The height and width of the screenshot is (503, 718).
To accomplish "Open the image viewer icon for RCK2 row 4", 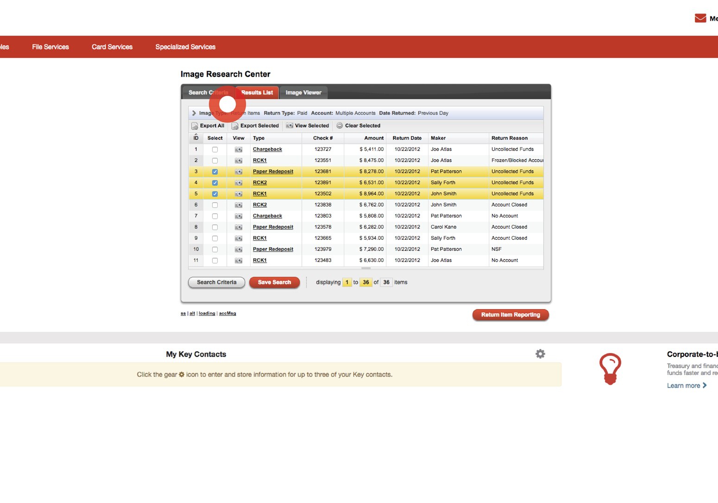I will click(x=238, y=182).
